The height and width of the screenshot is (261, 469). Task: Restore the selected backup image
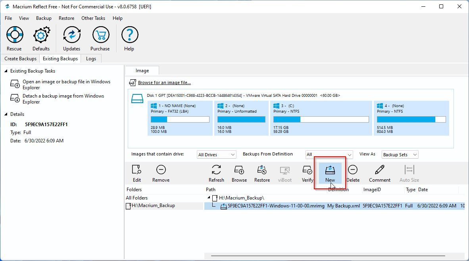[x=262, y=173]
